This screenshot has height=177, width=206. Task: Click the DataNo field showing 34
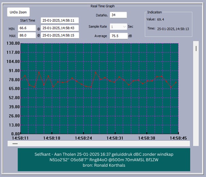[x=118, y=15]
